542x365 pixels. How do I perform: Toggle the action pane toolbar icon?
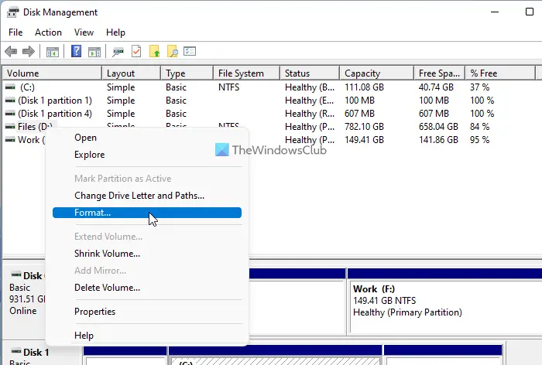click(x=94, y=52)
